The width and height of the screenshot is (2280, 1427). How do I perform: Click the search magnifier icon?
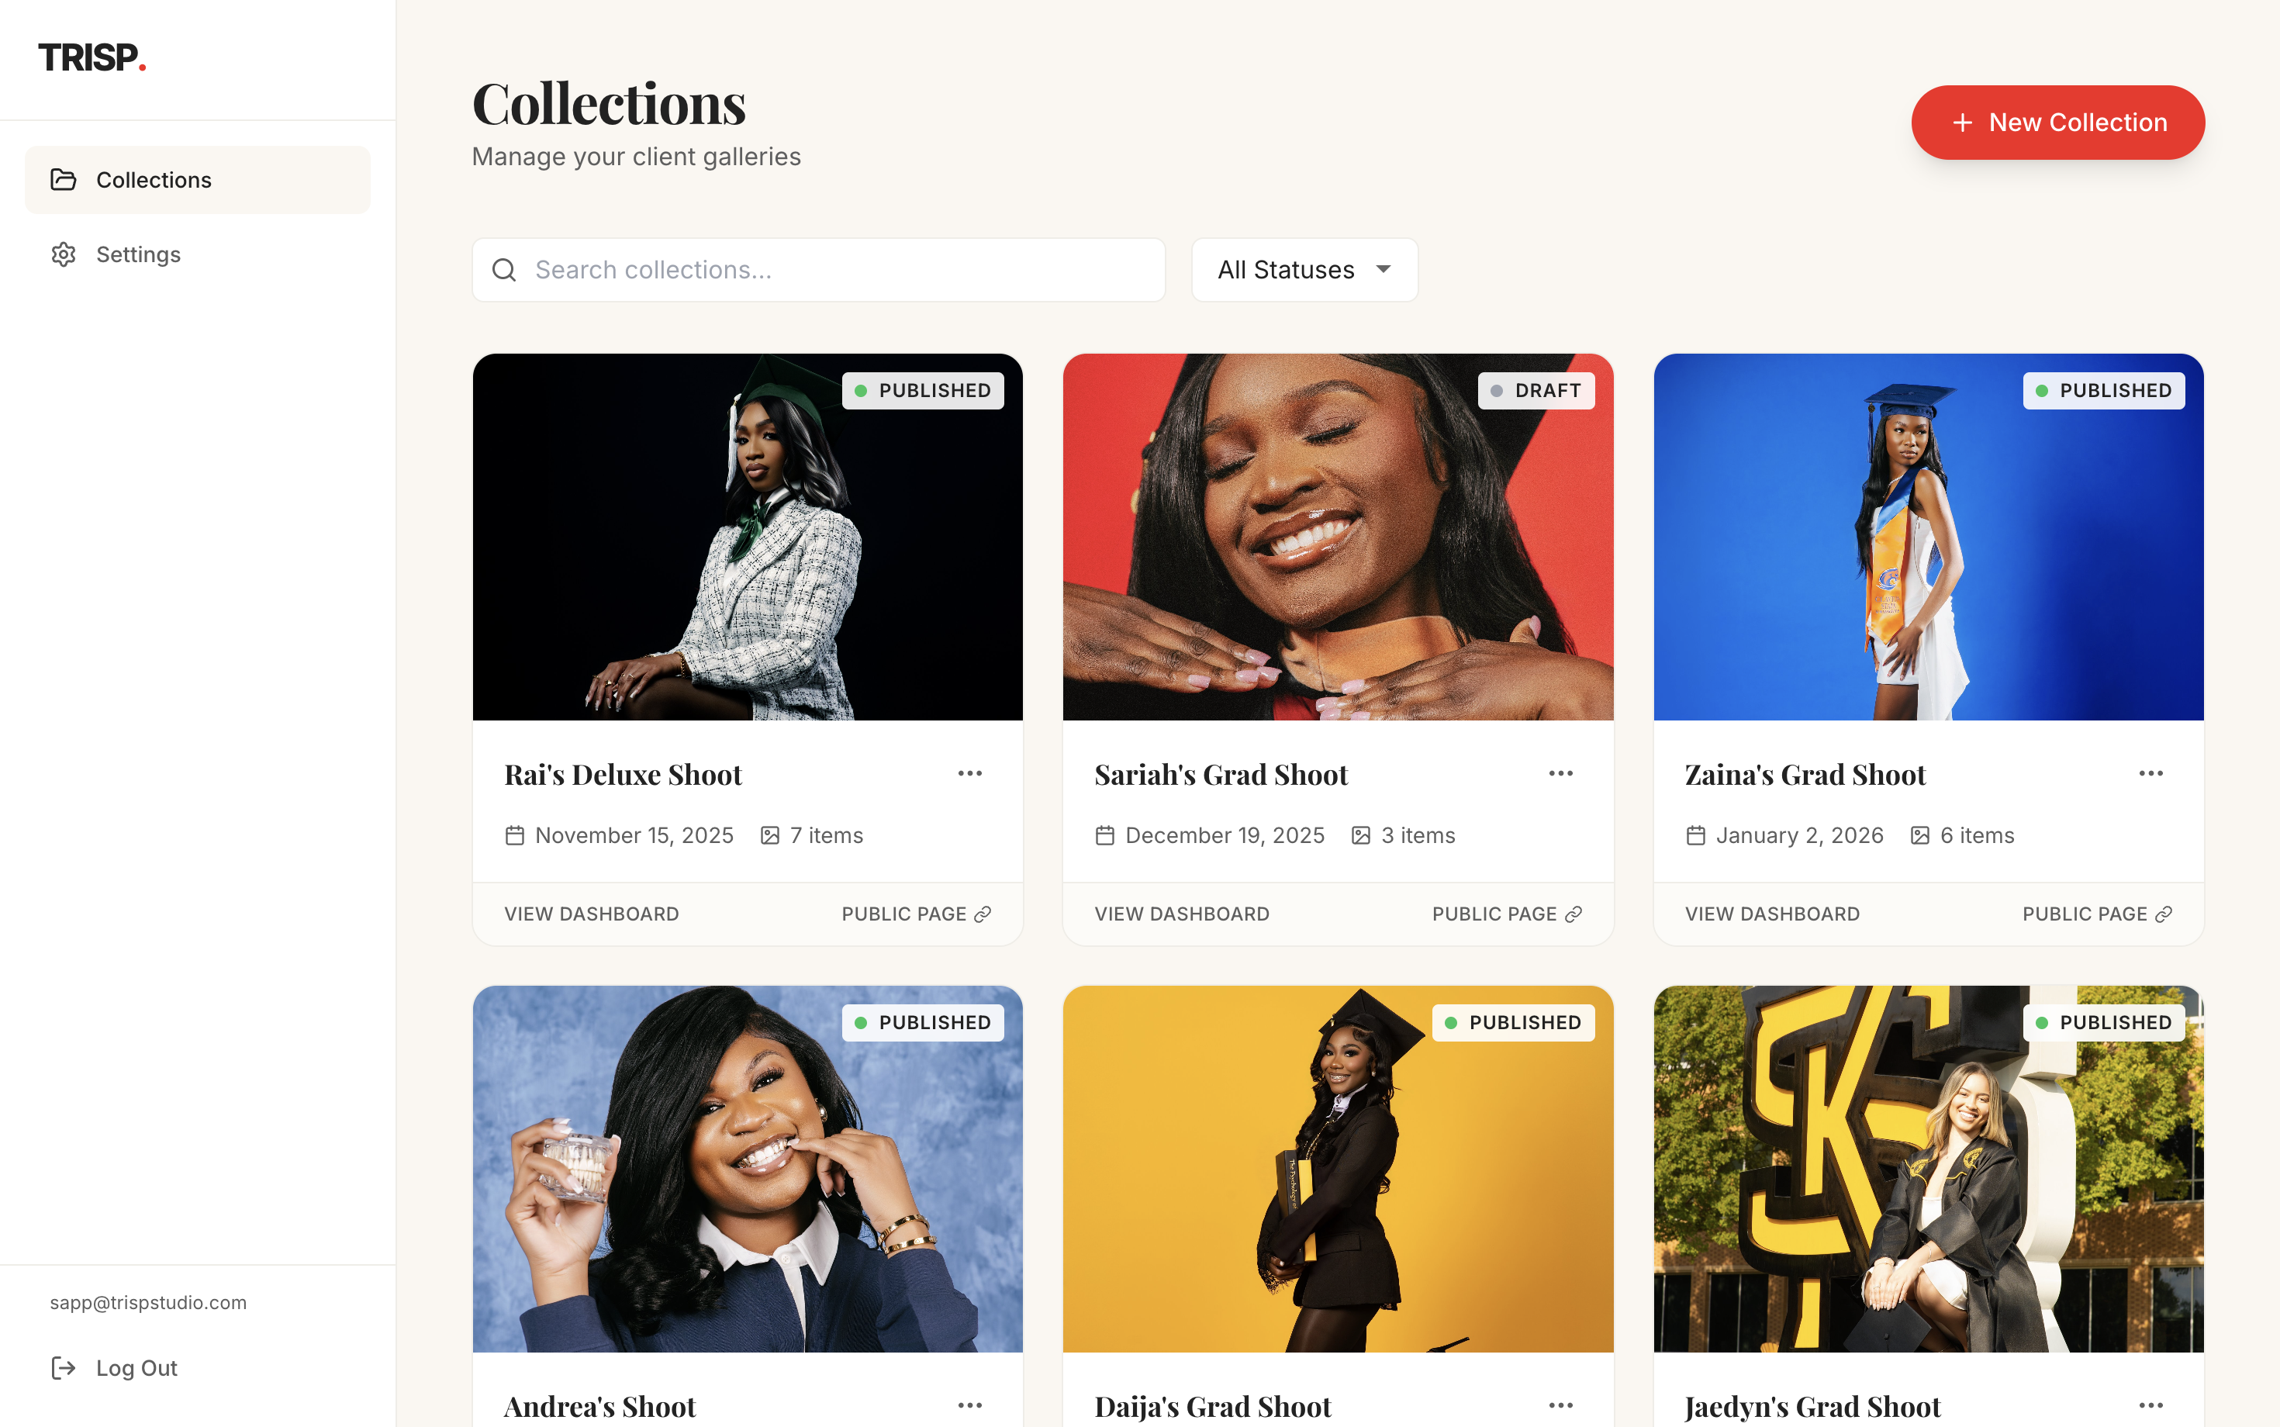point(505,270)
